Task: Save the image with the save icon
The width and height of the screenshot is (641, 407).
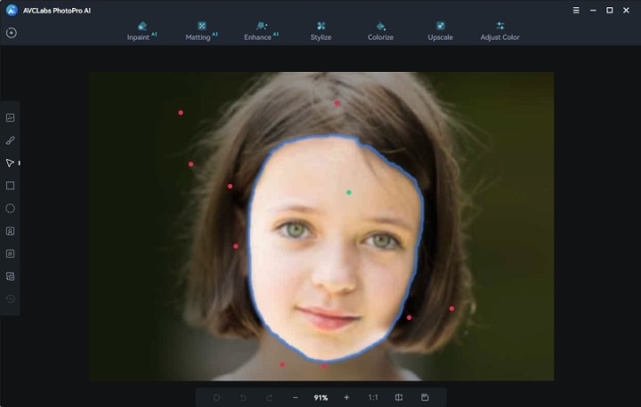Action: (426, 397)
